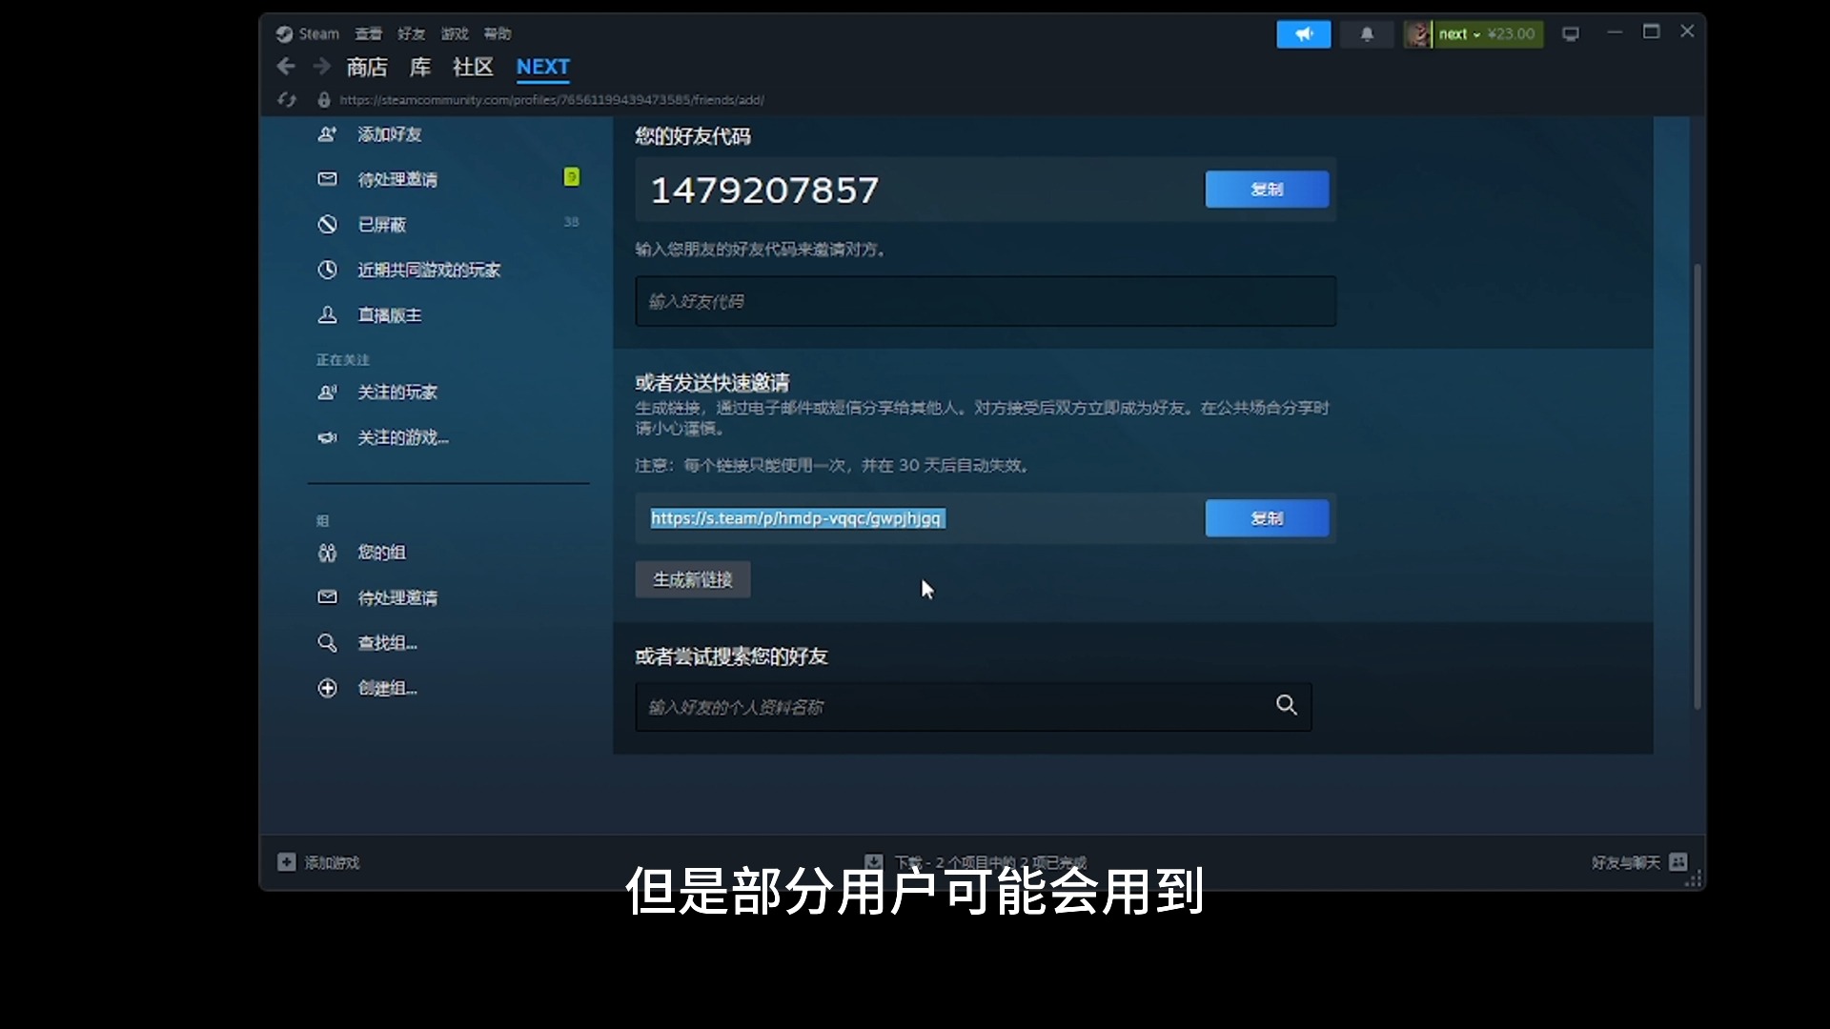Open the announcements megaphone button
The height and width of the screenshot is (1029, 1830).
point(1303,33)
